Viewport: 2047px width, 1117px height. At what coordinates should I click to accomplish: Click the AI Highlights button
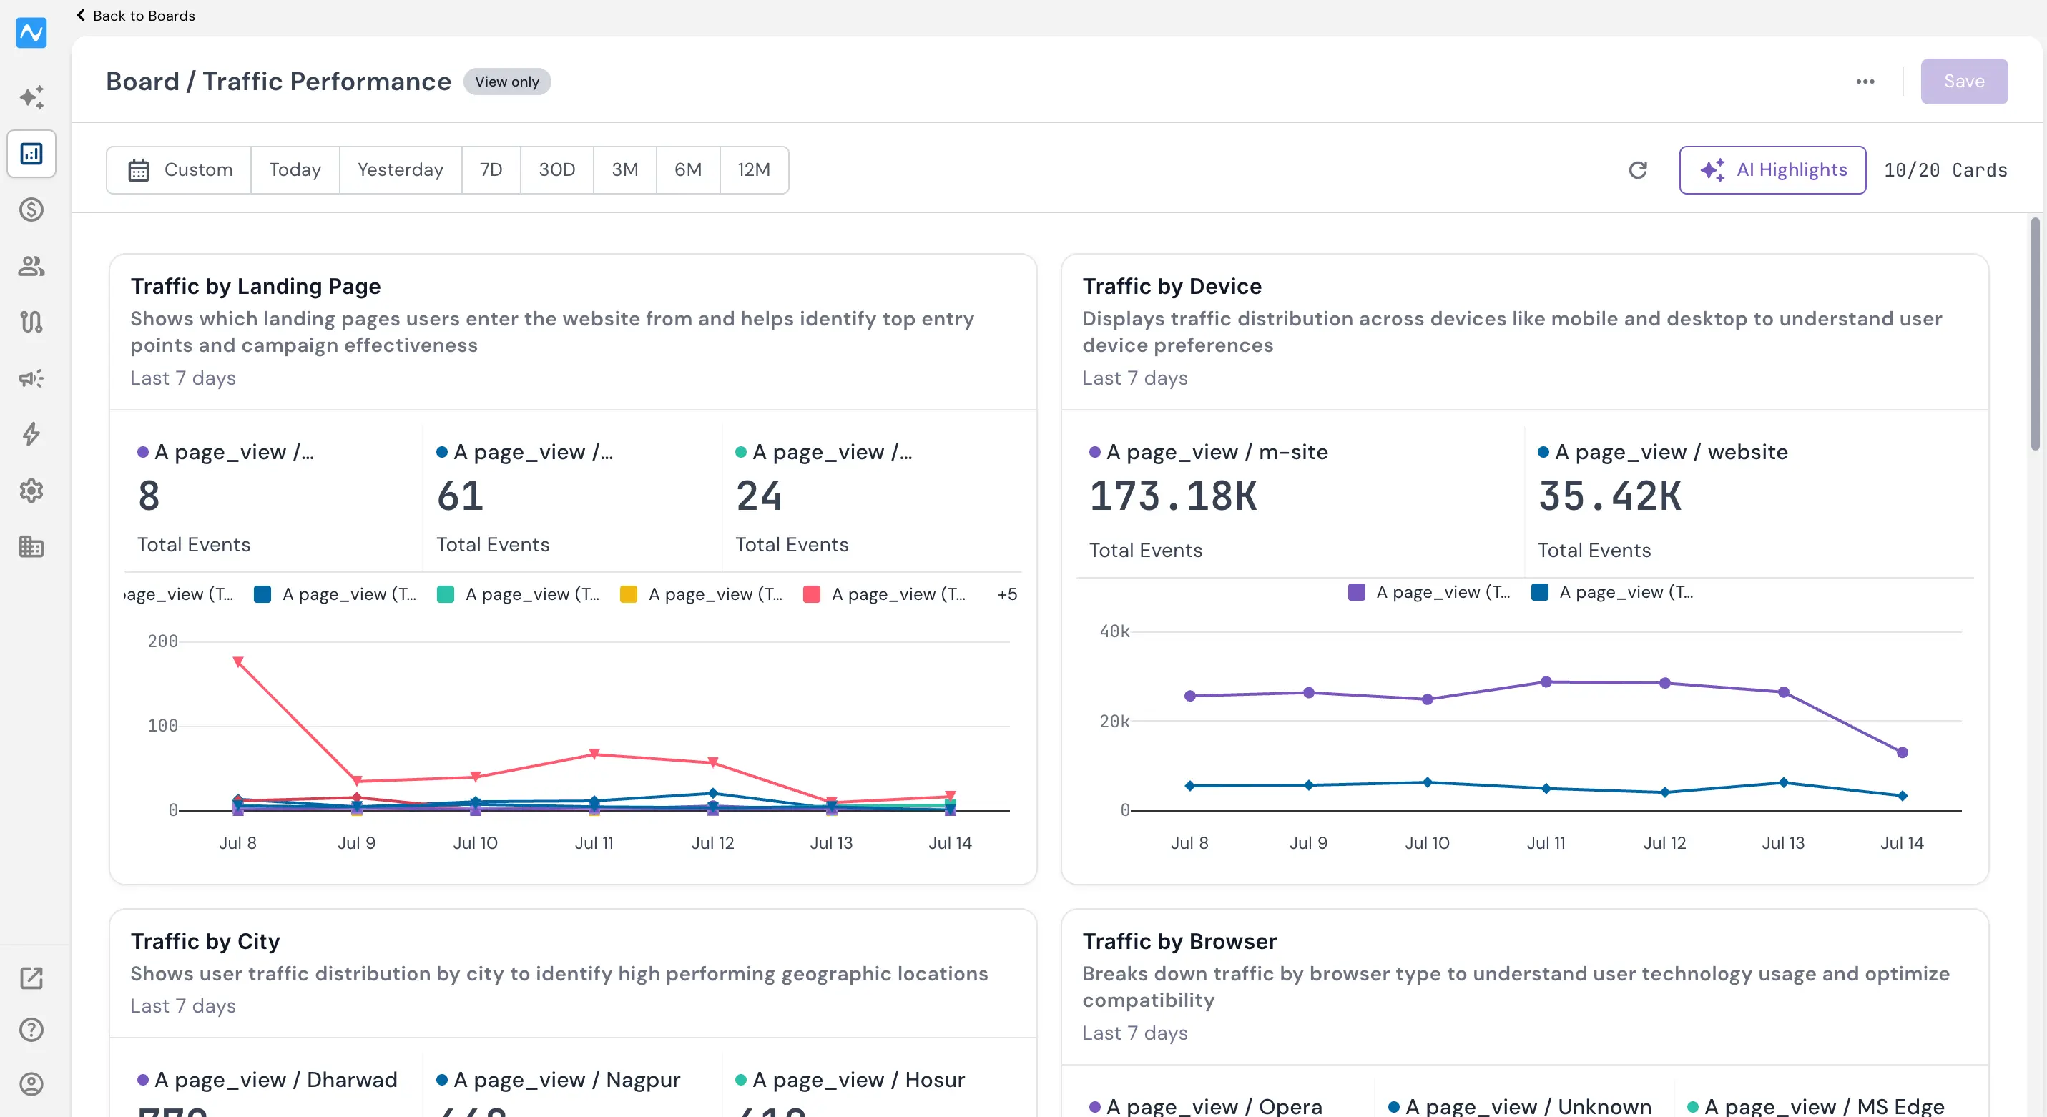pyautogui.click(x=1772, y=170)
